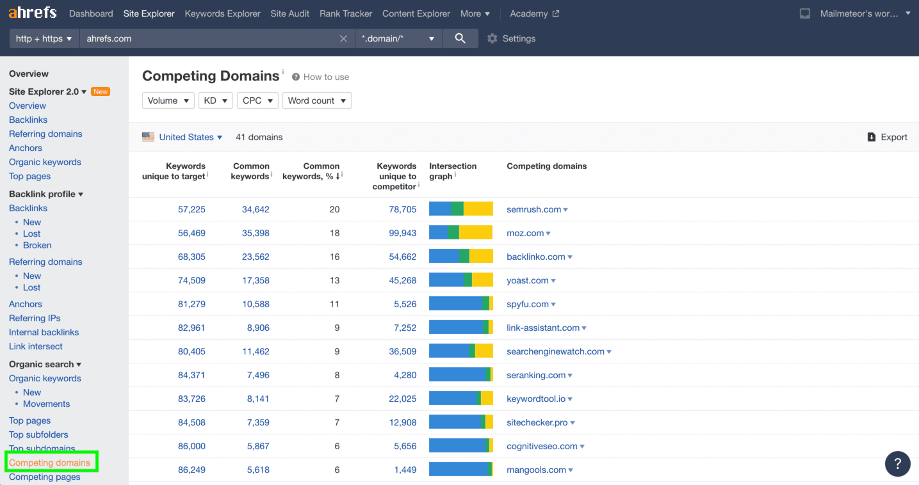Collapse the Backlink profile section
The image size is (919, 485).
tap(46, 194)
